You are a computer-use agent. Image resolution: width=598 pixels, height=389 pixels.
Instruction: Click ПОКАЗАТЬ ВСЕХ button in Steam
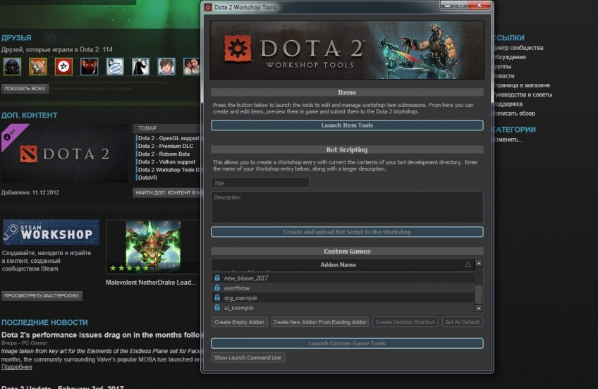pyautogui.click(x=25, y=88)
